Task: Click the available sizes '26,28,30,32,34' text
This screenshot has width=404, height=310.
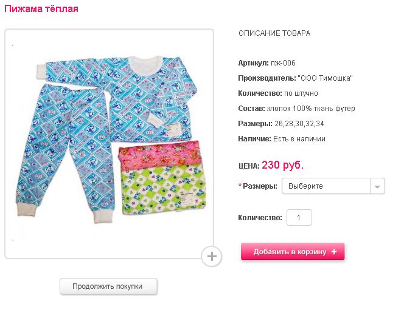Action: pos(299,124)
